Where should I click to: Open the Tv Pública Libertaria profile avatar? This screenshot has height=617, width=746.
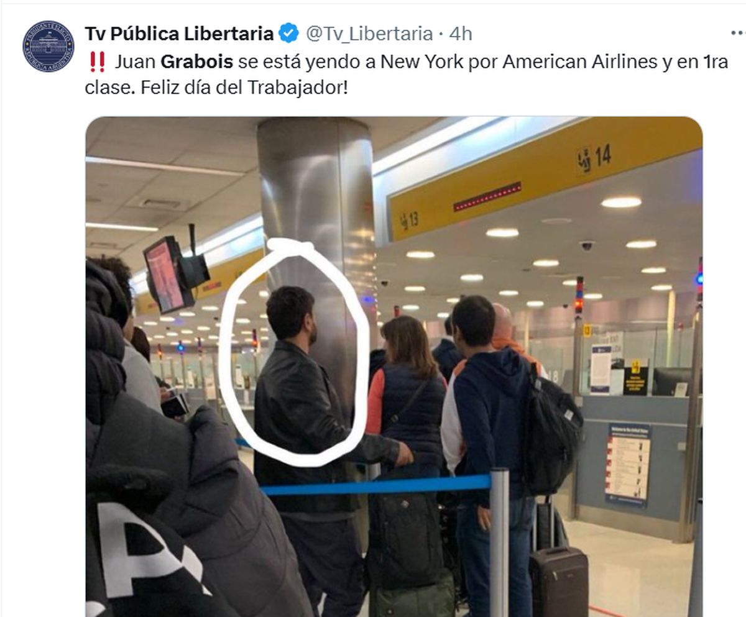(48, 46)
